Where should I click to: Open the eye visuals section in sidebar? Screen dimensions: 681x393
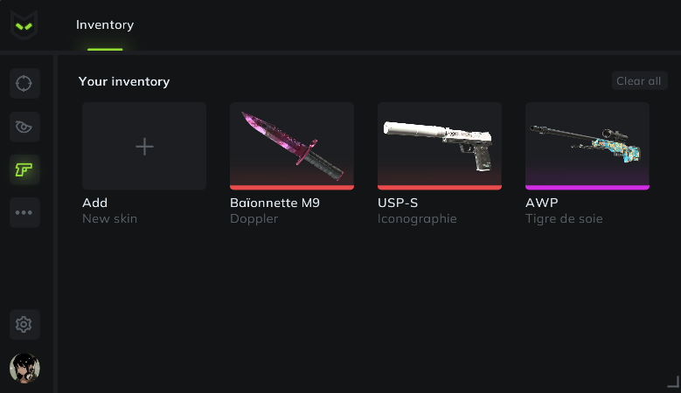pyautogui.click(x=24, y=127)
